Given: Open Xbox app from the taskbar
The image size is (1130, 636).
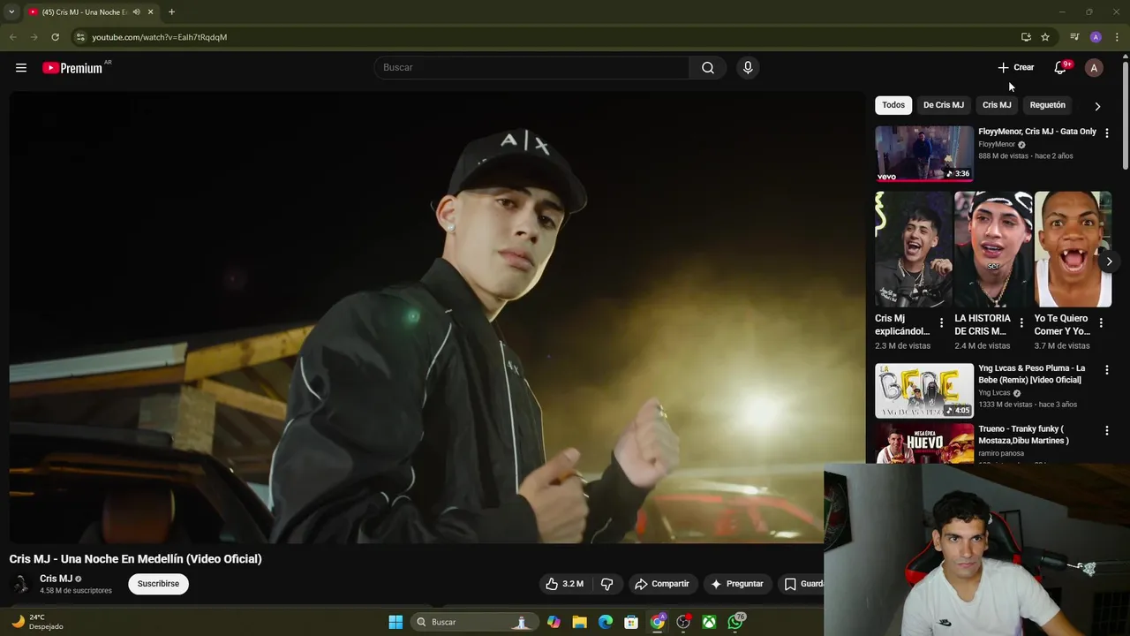Looking at the screenshot, I should 709,622.
